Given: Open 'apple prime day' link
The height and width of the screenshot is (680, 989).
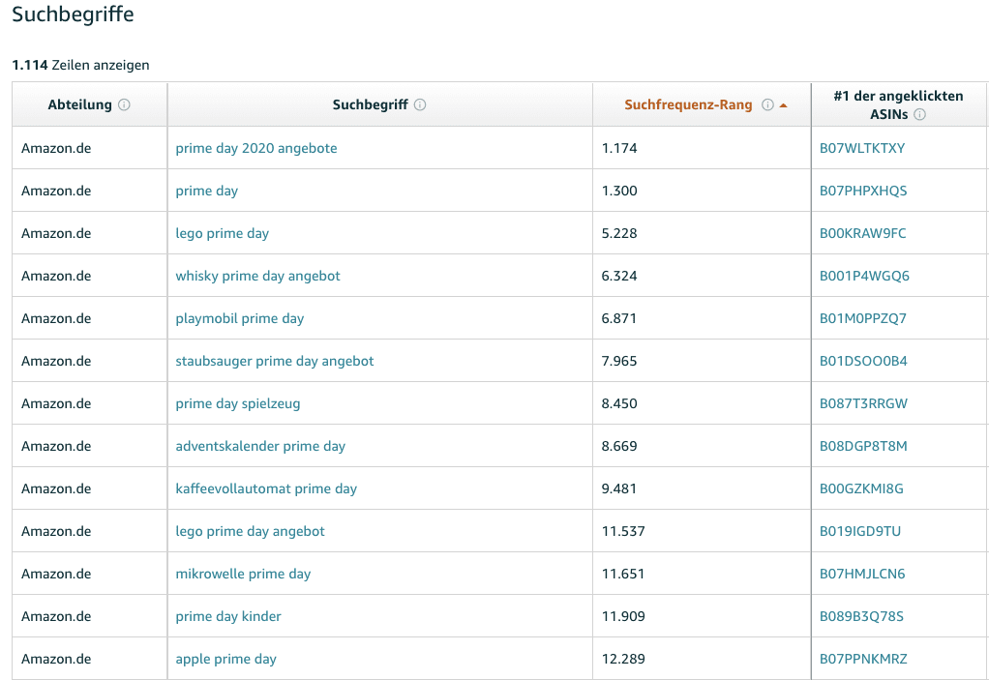Looking at the screenshot, I should coord(225,659).
